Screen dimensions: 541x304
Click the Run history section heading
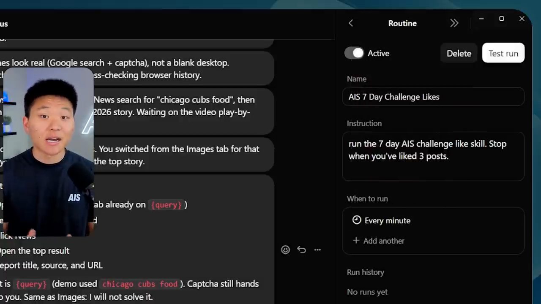[x=366, y=272]
